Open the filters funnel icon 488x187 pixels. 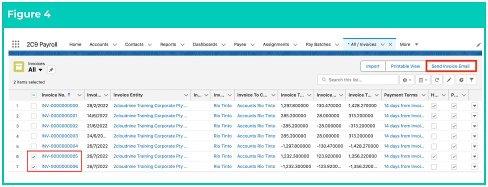[472, 80]
